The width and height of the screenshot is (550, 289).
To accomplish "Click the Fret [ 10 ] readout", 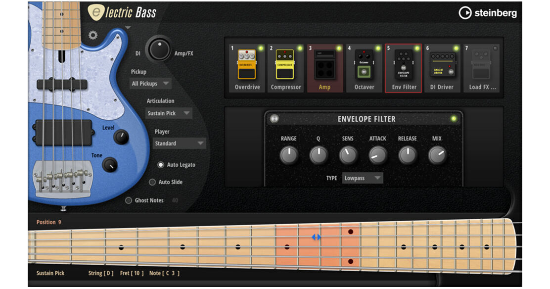I will pos(132,273).
